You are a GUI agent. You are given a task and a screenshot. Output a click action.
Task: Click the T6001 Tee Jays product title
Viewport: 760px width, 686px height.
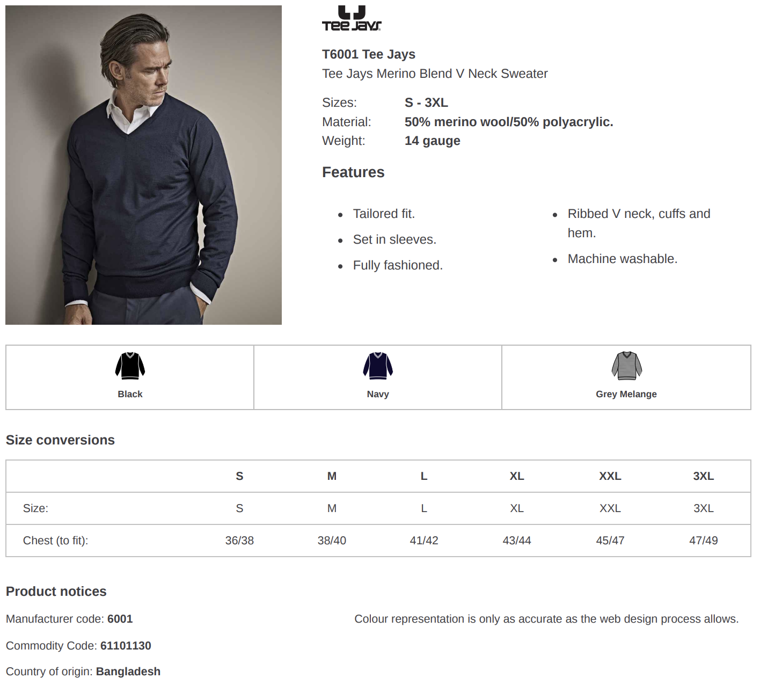(x=369, y=54)
